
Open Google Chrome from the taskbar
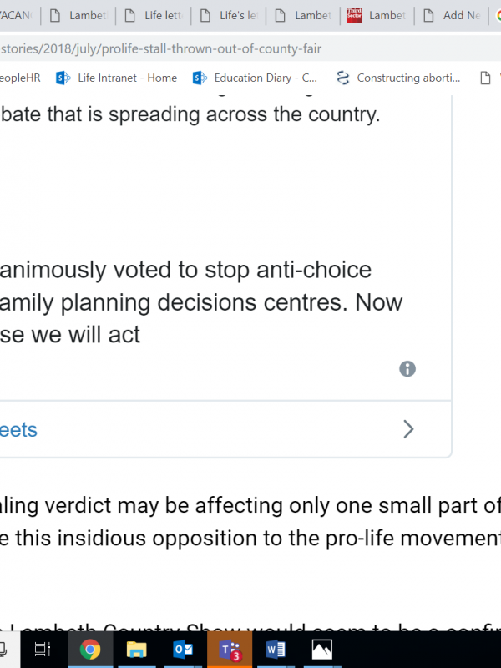(90, 650)
